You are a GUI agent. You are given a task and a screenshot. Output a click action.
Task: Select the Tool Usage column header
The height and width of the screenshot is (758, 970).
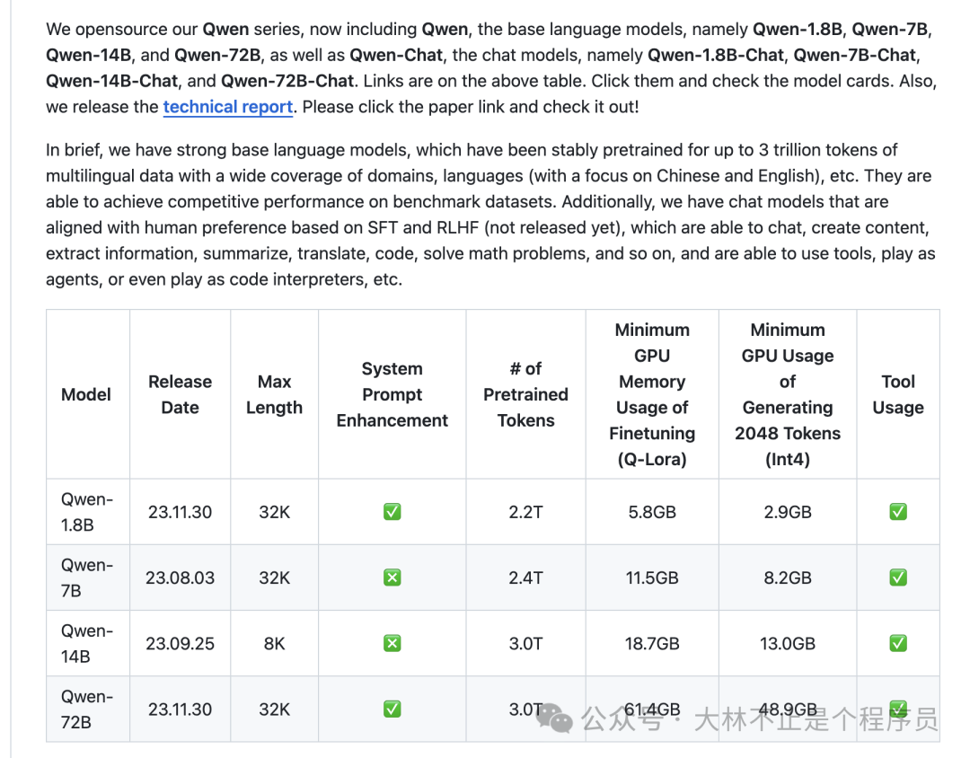tap(898, 395)
